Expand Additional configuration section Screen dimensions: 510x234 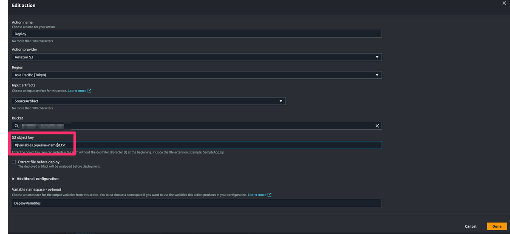pos(36,179)
